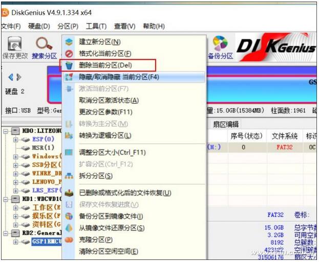Viewport: 319px width, 262px height.
Task: Open the 查看(V) menu
Action: tap(125, 26)
